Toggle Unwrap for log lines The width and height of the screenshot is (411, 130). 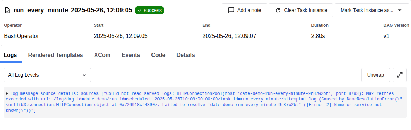pyautogui.click(x=375, y=75)
